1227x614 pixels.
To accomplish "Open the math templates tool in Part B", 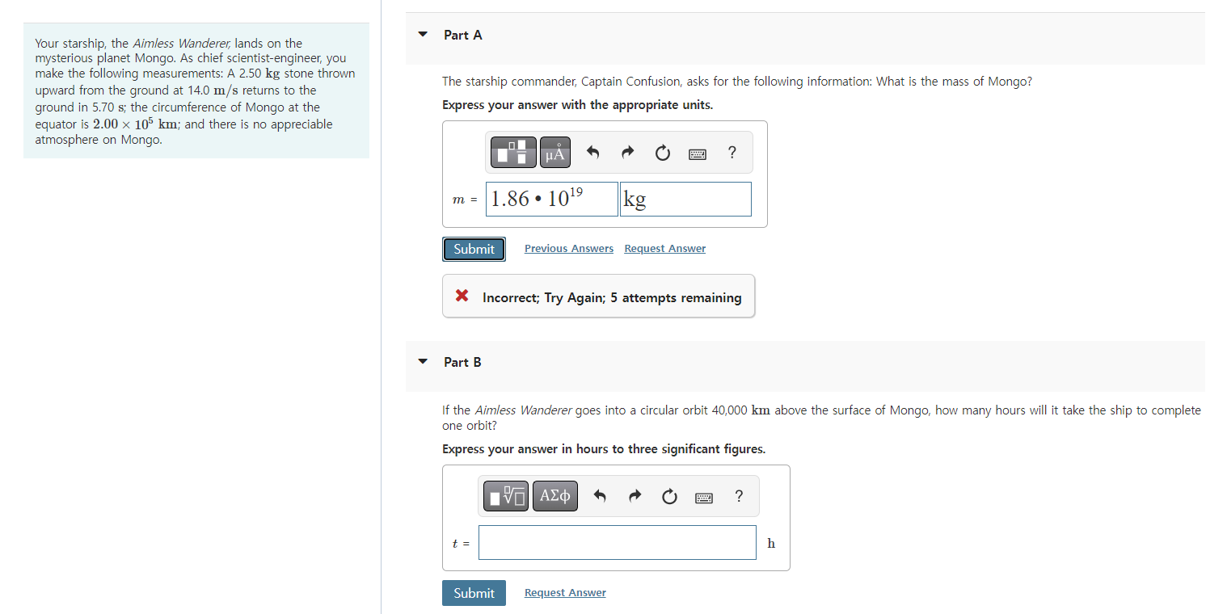I will pos(506,496).
